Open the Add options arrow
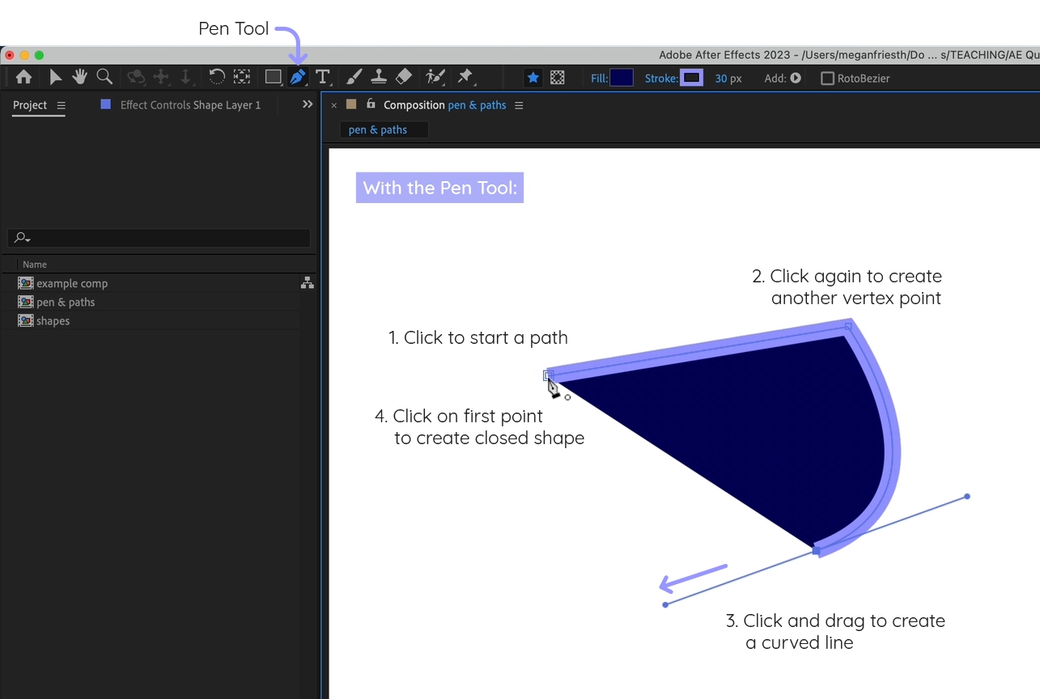This screenshot has height=699, width=1040. click(x=796, y=78)
